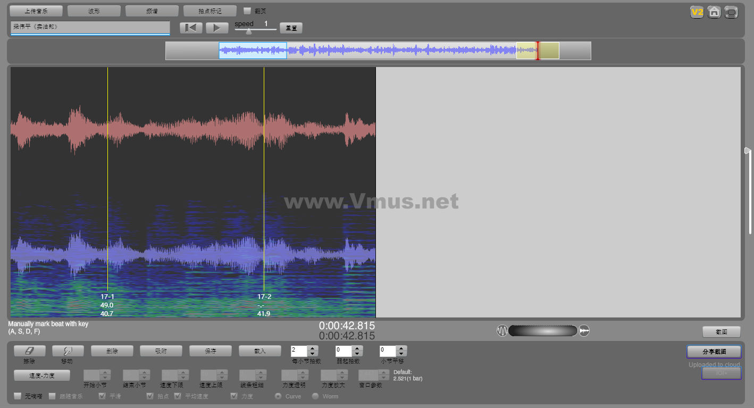
Task: Rewind to the start of track
Action: [x=191, y=28]
